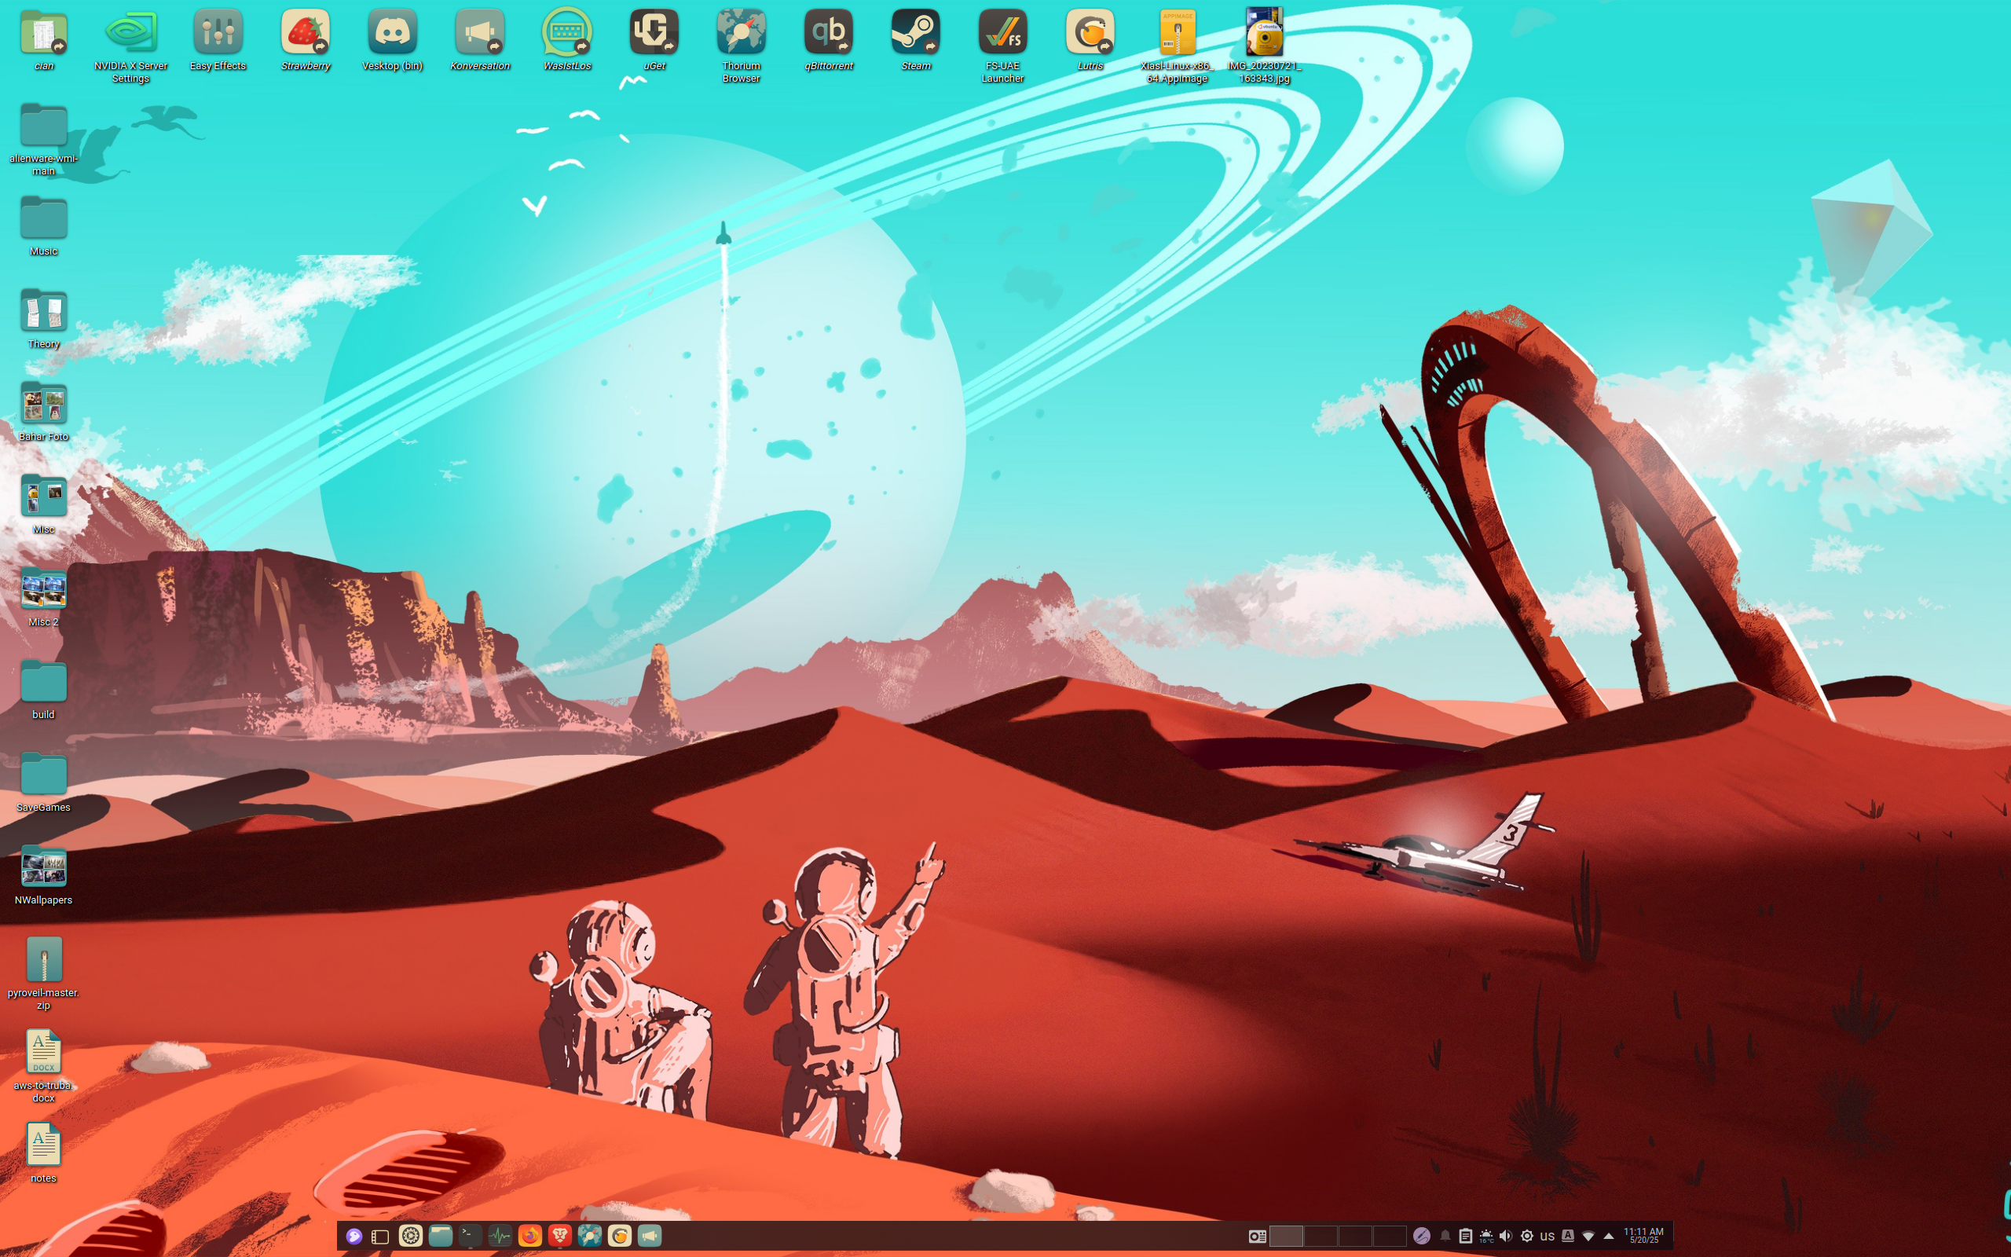
Task: Open the Wi-Fi network tray icon
Action: (x=1588, y=1237)
